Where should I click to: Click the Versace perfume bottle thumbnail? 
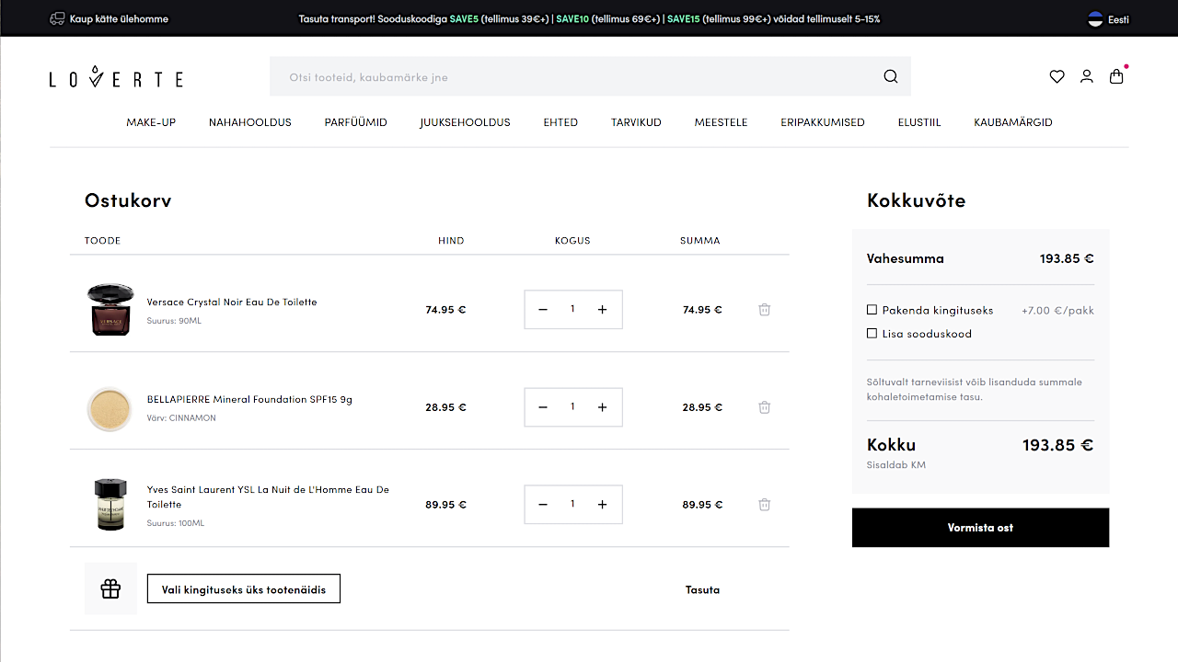[x=110, y=309]
